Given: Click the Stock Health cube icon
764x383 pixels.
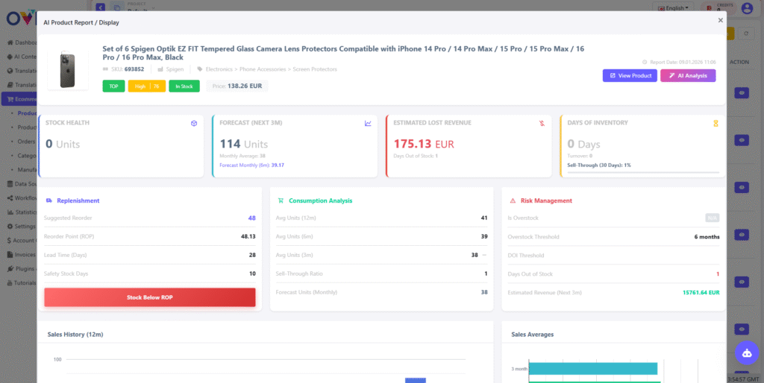Looking at the screenshot, I should tap(193, 123).
